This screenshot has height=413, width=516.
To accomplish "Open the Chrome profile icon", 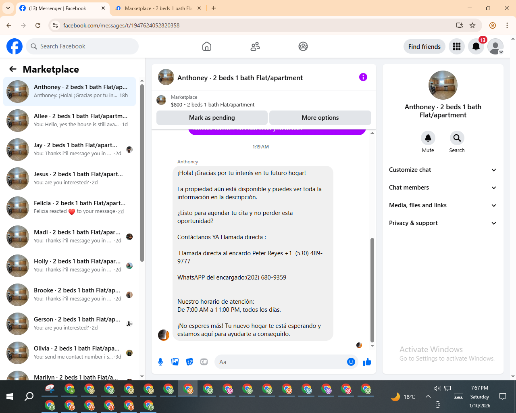I will pos(493,25).
